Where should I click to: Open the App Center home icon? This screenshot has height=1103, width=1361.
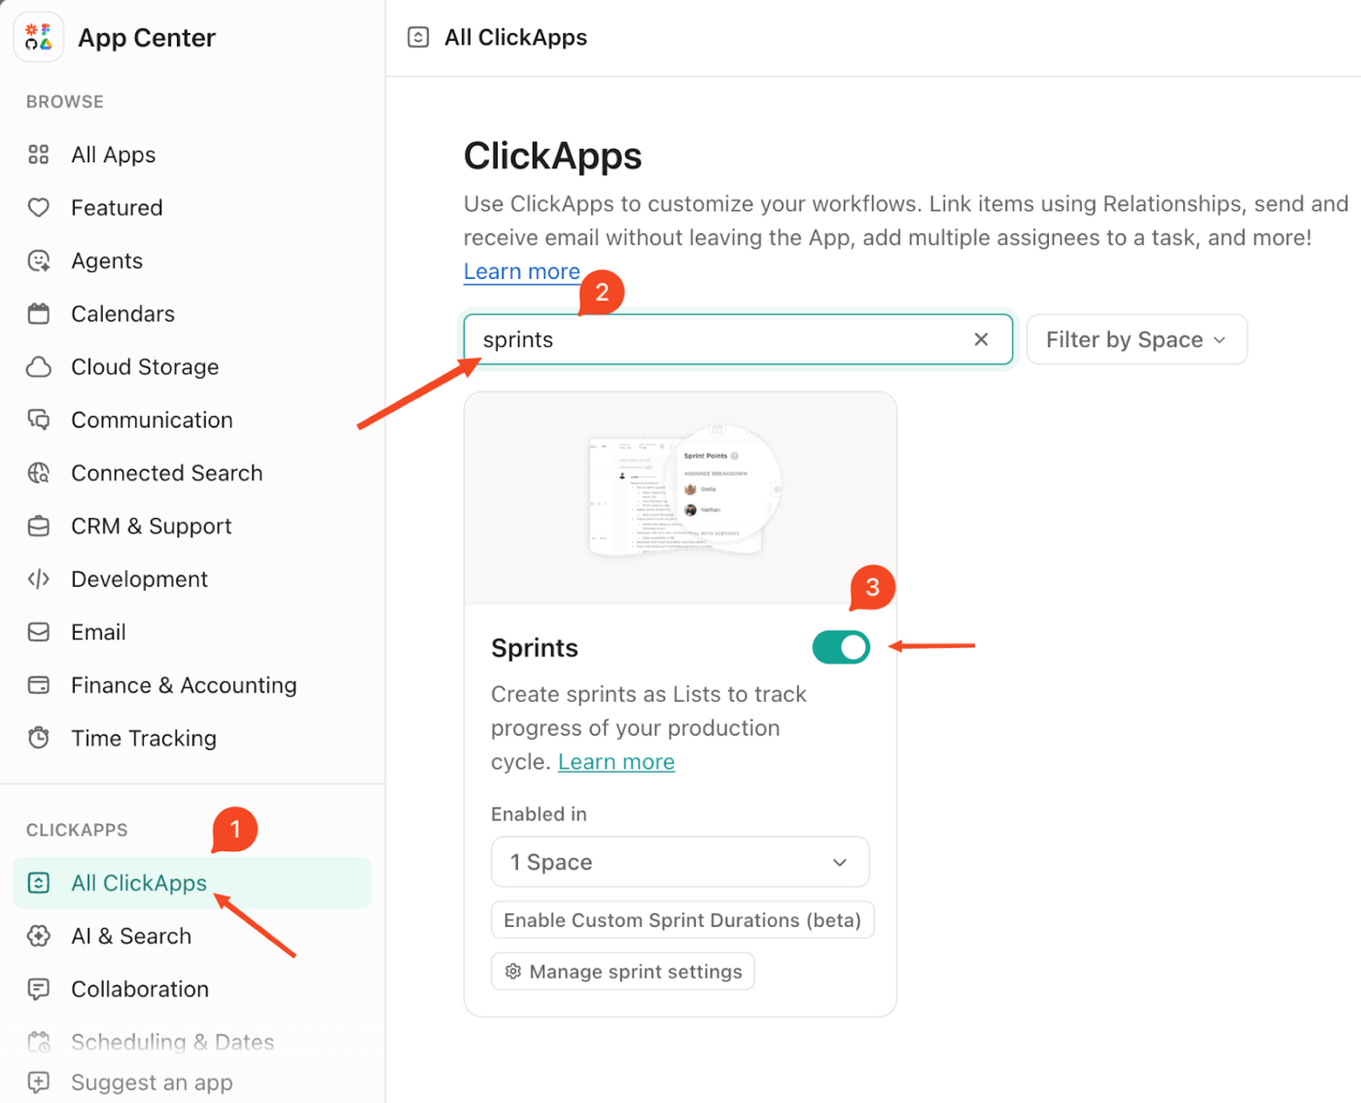pyautogui.click(x=38, y=37)
